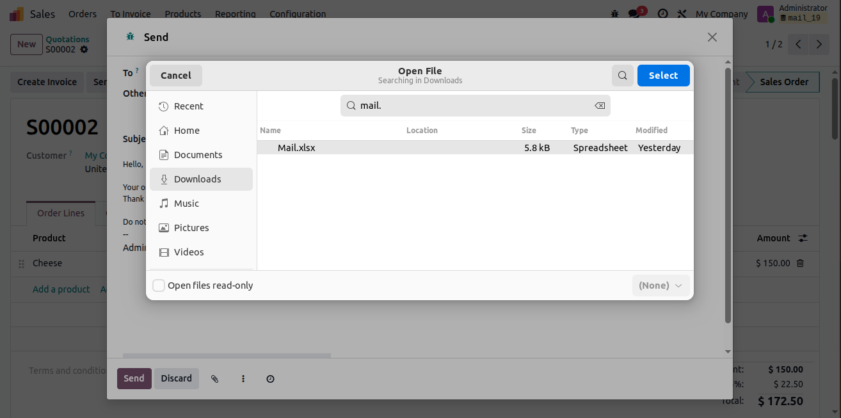841x418 pixels.
Task: Click the mail. search input field
Action: [476, 106]
